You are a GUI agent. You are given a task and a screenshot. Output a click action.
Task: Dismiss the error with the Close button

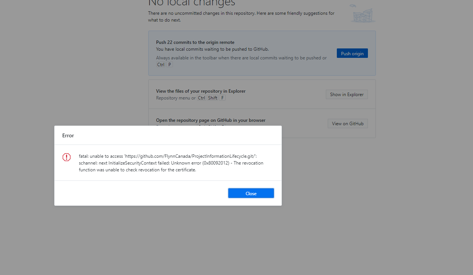251,193
